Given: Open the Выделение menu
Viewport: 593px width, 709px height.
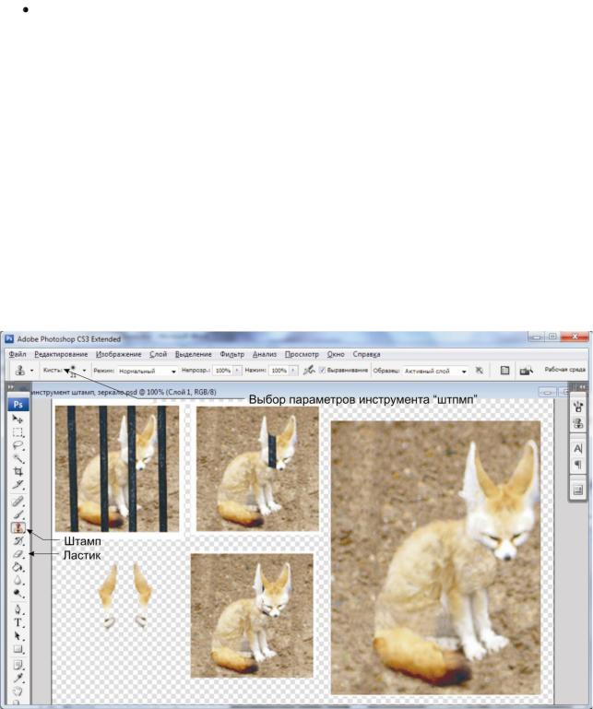Looking at the screenshot, I should point(193,354).
